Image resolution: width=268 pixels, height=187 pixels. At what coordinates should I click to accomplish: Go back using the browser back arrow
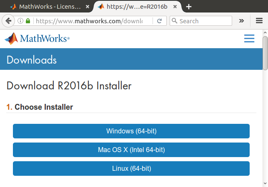(8, 21)
